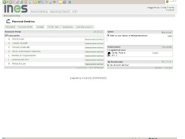Open Charly Chaplin's Profile button

coord(155,53)
